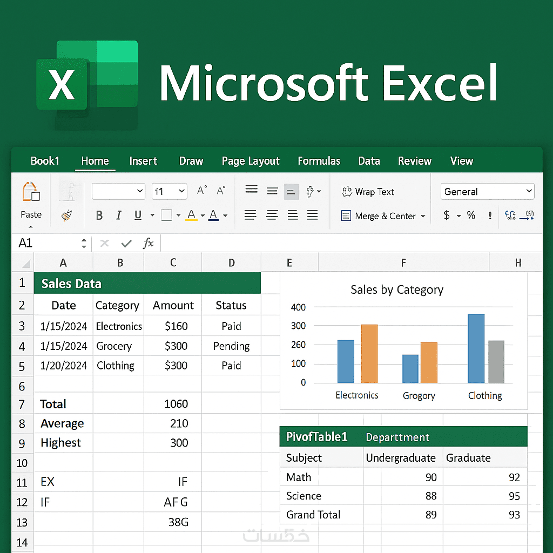Screen dimensions: 553x553
Task: Toggle underline formatting
Action: tap(138, 215)
